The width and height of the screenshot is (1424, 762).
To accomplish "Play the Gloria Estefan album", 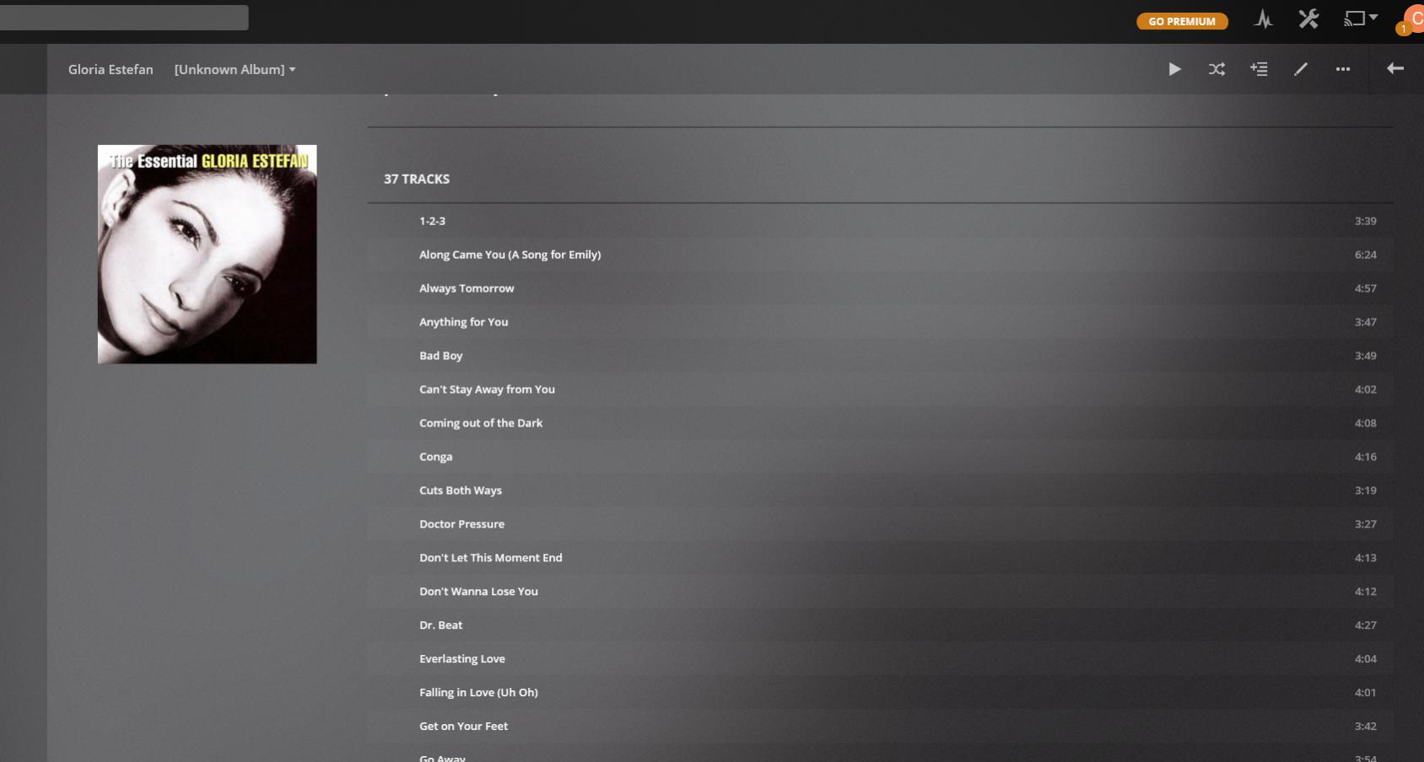I will pyautogui.click(x=1174, y=69).
